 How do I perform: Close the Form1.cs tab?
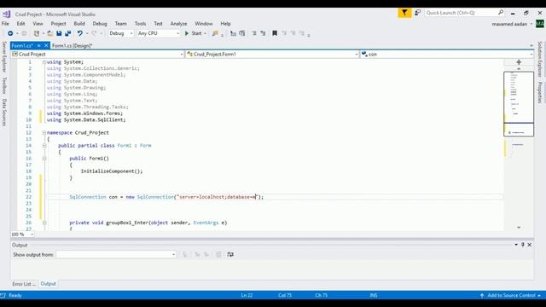coord(46,45)
